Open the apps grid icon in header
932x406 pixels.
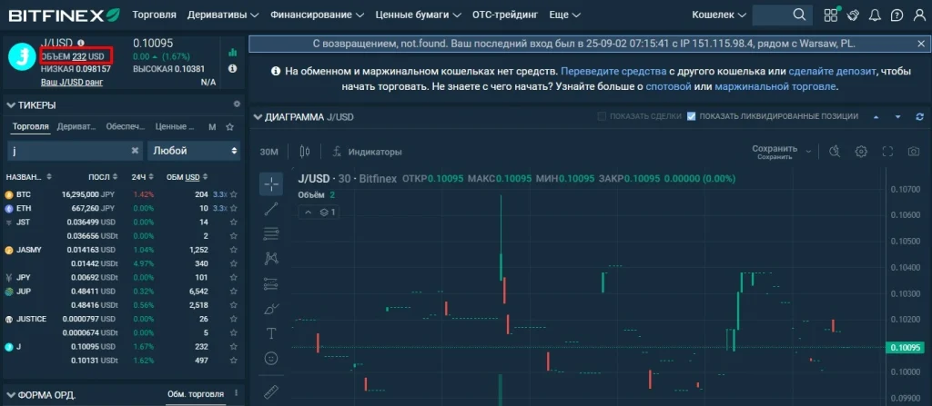point(831,15)
